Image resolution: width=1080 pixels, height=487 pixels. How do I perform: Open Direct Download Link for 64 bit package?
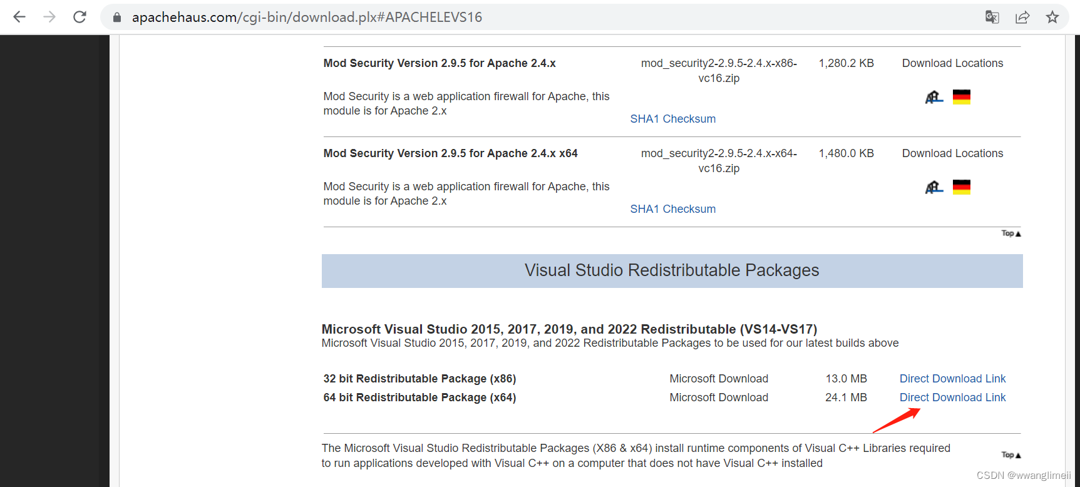952,397
